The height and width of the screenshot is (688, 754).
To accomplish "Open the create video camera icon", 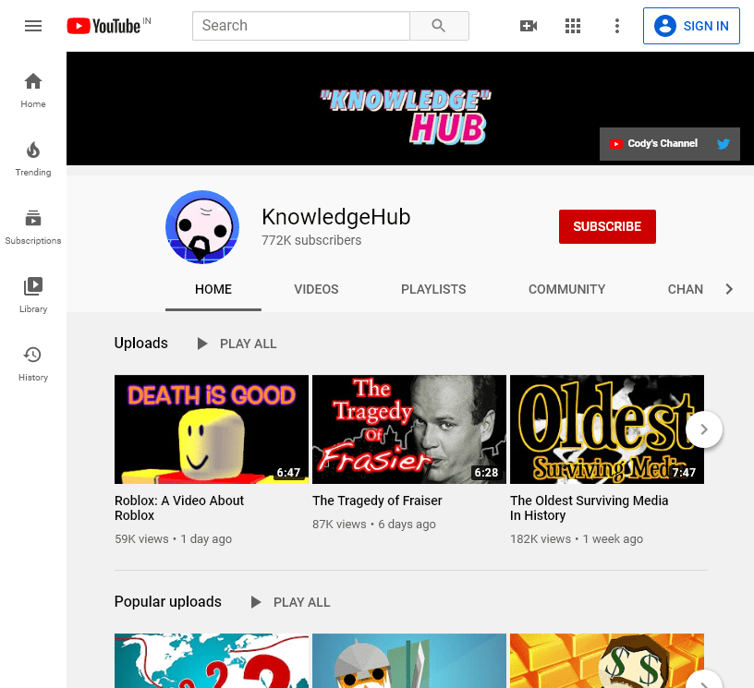I will [529, 26].
